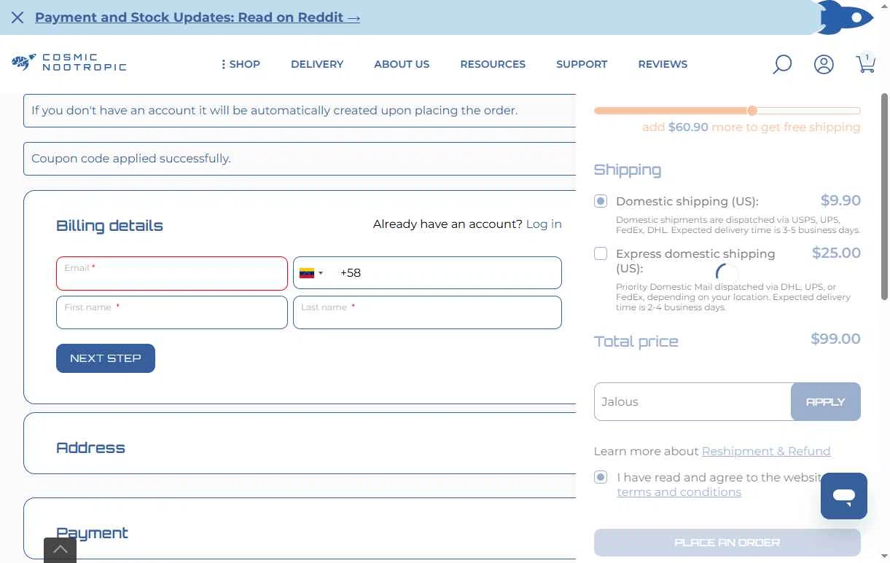Open the Venezuela country code flag dropdown
Screen dimensions: 890x563
click(311, 273)
